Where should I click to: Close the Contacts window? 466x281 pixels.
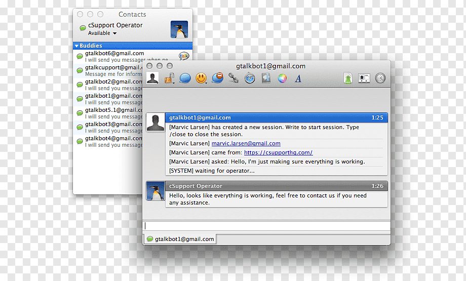[80, 14]
